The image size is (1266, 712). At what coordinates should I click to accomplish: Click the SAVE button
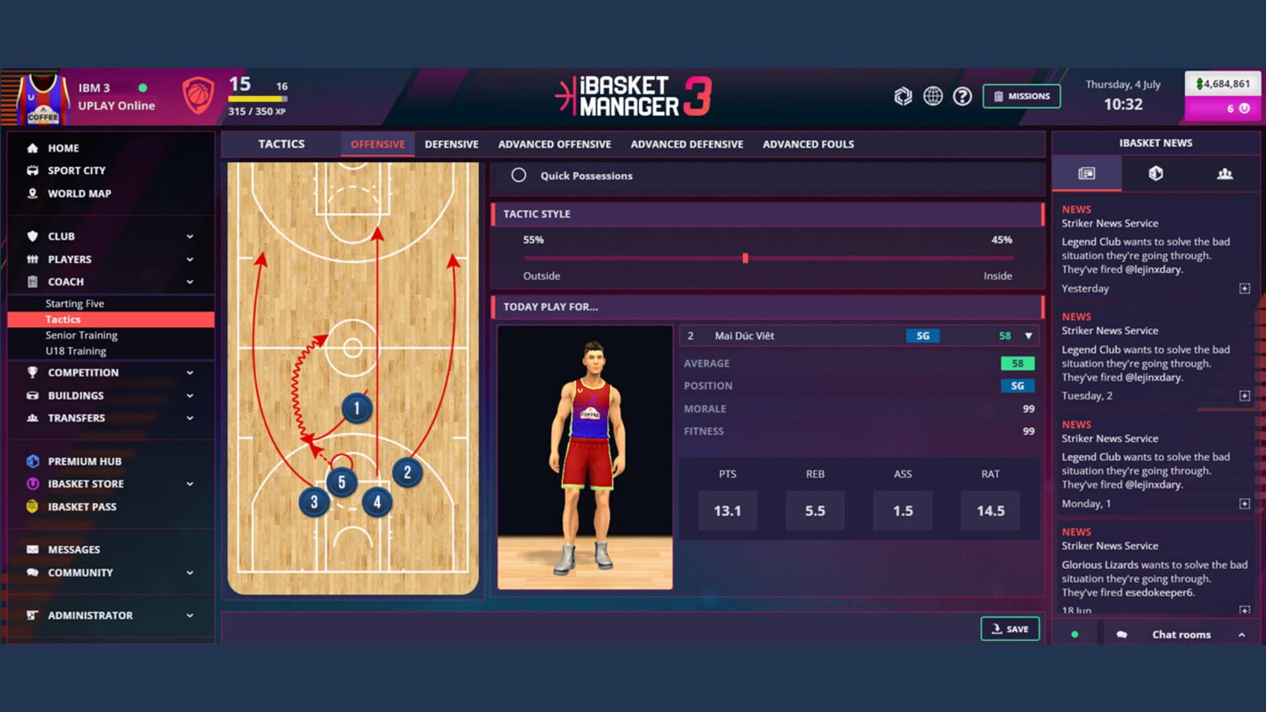1010,628
